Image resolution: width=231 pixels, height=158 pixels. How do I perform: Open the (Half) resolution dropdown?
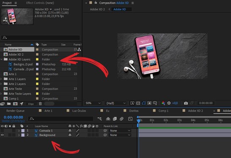(116, 103)
